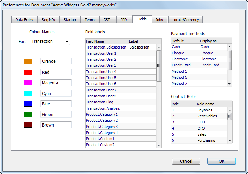Click the Cheque Display as cell

tap(213, 53)
